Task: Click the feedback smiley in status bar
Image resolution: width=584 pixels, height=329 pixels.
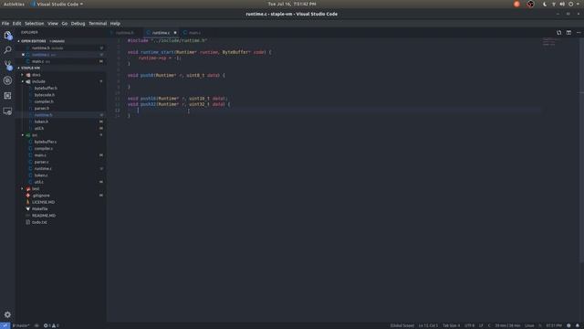Action: coord(568,325)
